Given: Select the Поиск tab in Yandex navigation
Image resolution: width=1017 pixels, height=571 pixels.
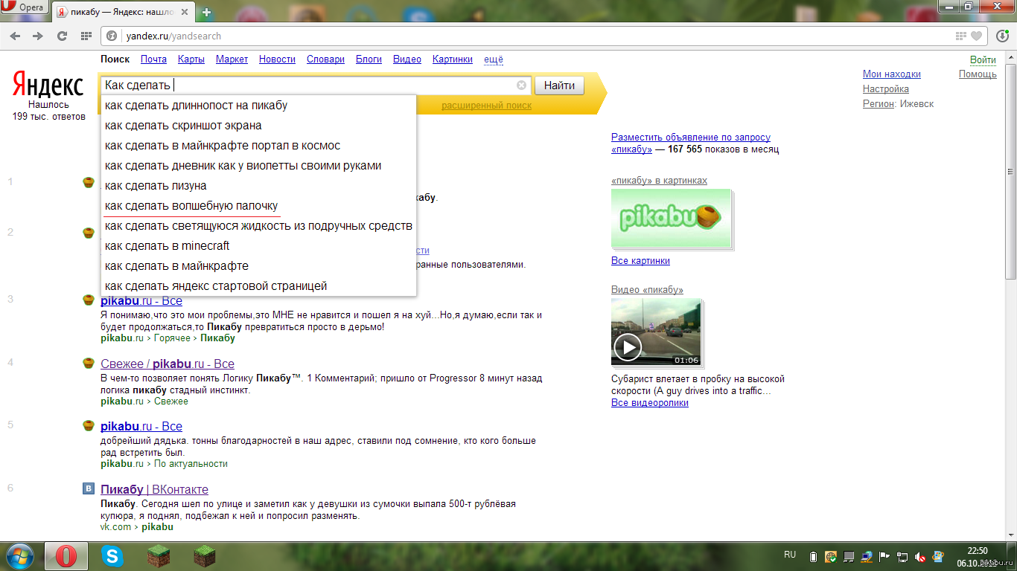Looking at the screenshot, I should pyautogui.click(x=115, y=59).
